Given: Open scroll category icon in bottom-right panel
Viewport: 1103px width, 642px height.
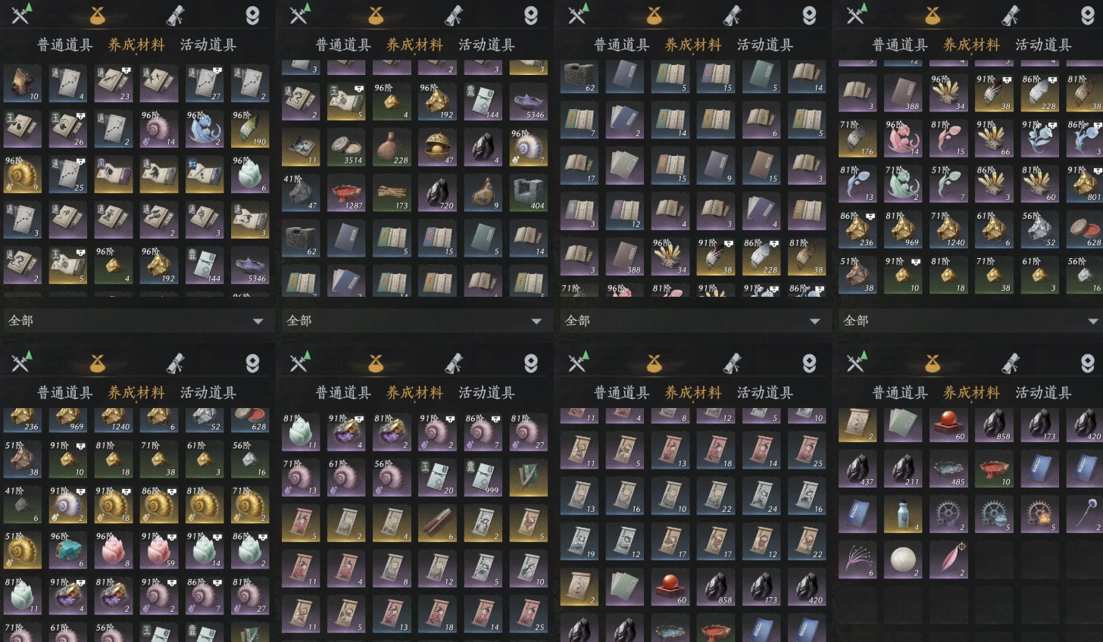Looking at the screenshot, I should 1011,363.
